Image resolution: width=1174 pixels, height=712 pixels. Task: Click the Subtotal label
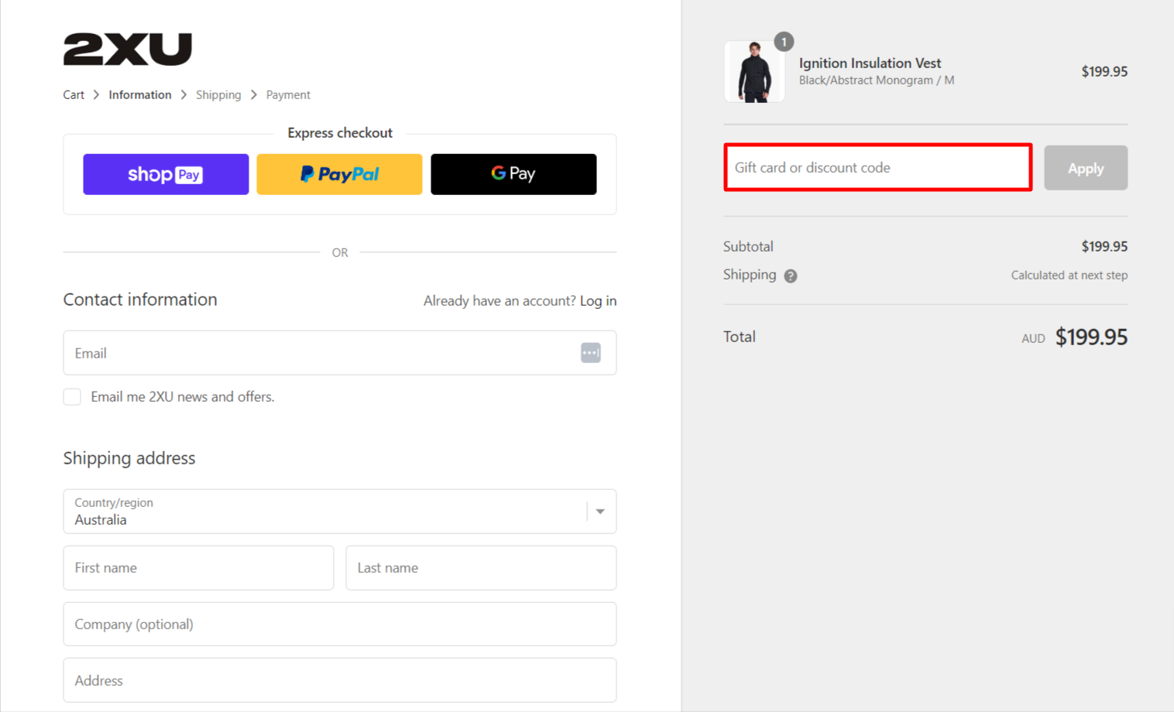748,247
